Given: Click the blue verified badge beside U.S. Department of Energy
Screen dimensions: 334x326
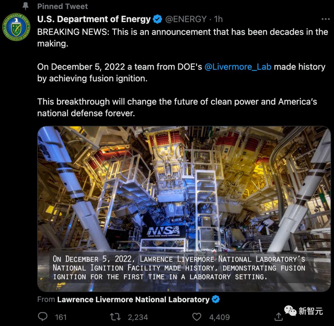Looking at the screenshot, I should click(x=157, y=19).
